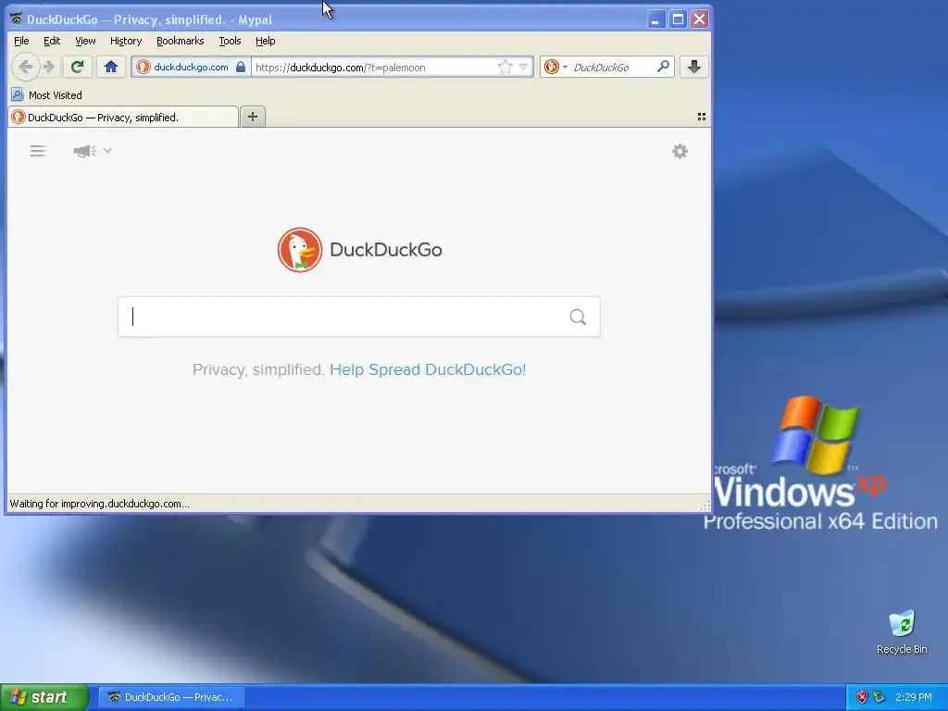Open a new tab with plus button
The image size is (948, 711).
pyautogui.click(x=253, y=117)
